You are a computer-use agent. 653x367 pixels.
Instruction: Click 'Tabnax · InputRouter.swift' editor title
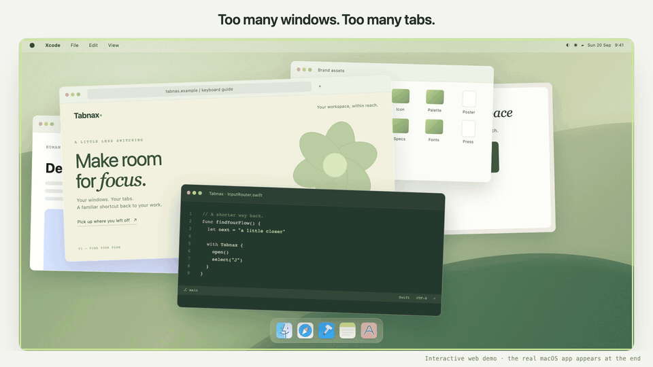click(235, 194)
